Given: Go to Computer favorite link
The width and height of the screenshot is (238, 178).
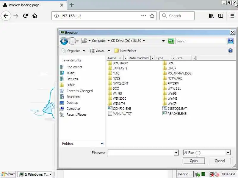Looking at the screenshot, I should 70,109.
